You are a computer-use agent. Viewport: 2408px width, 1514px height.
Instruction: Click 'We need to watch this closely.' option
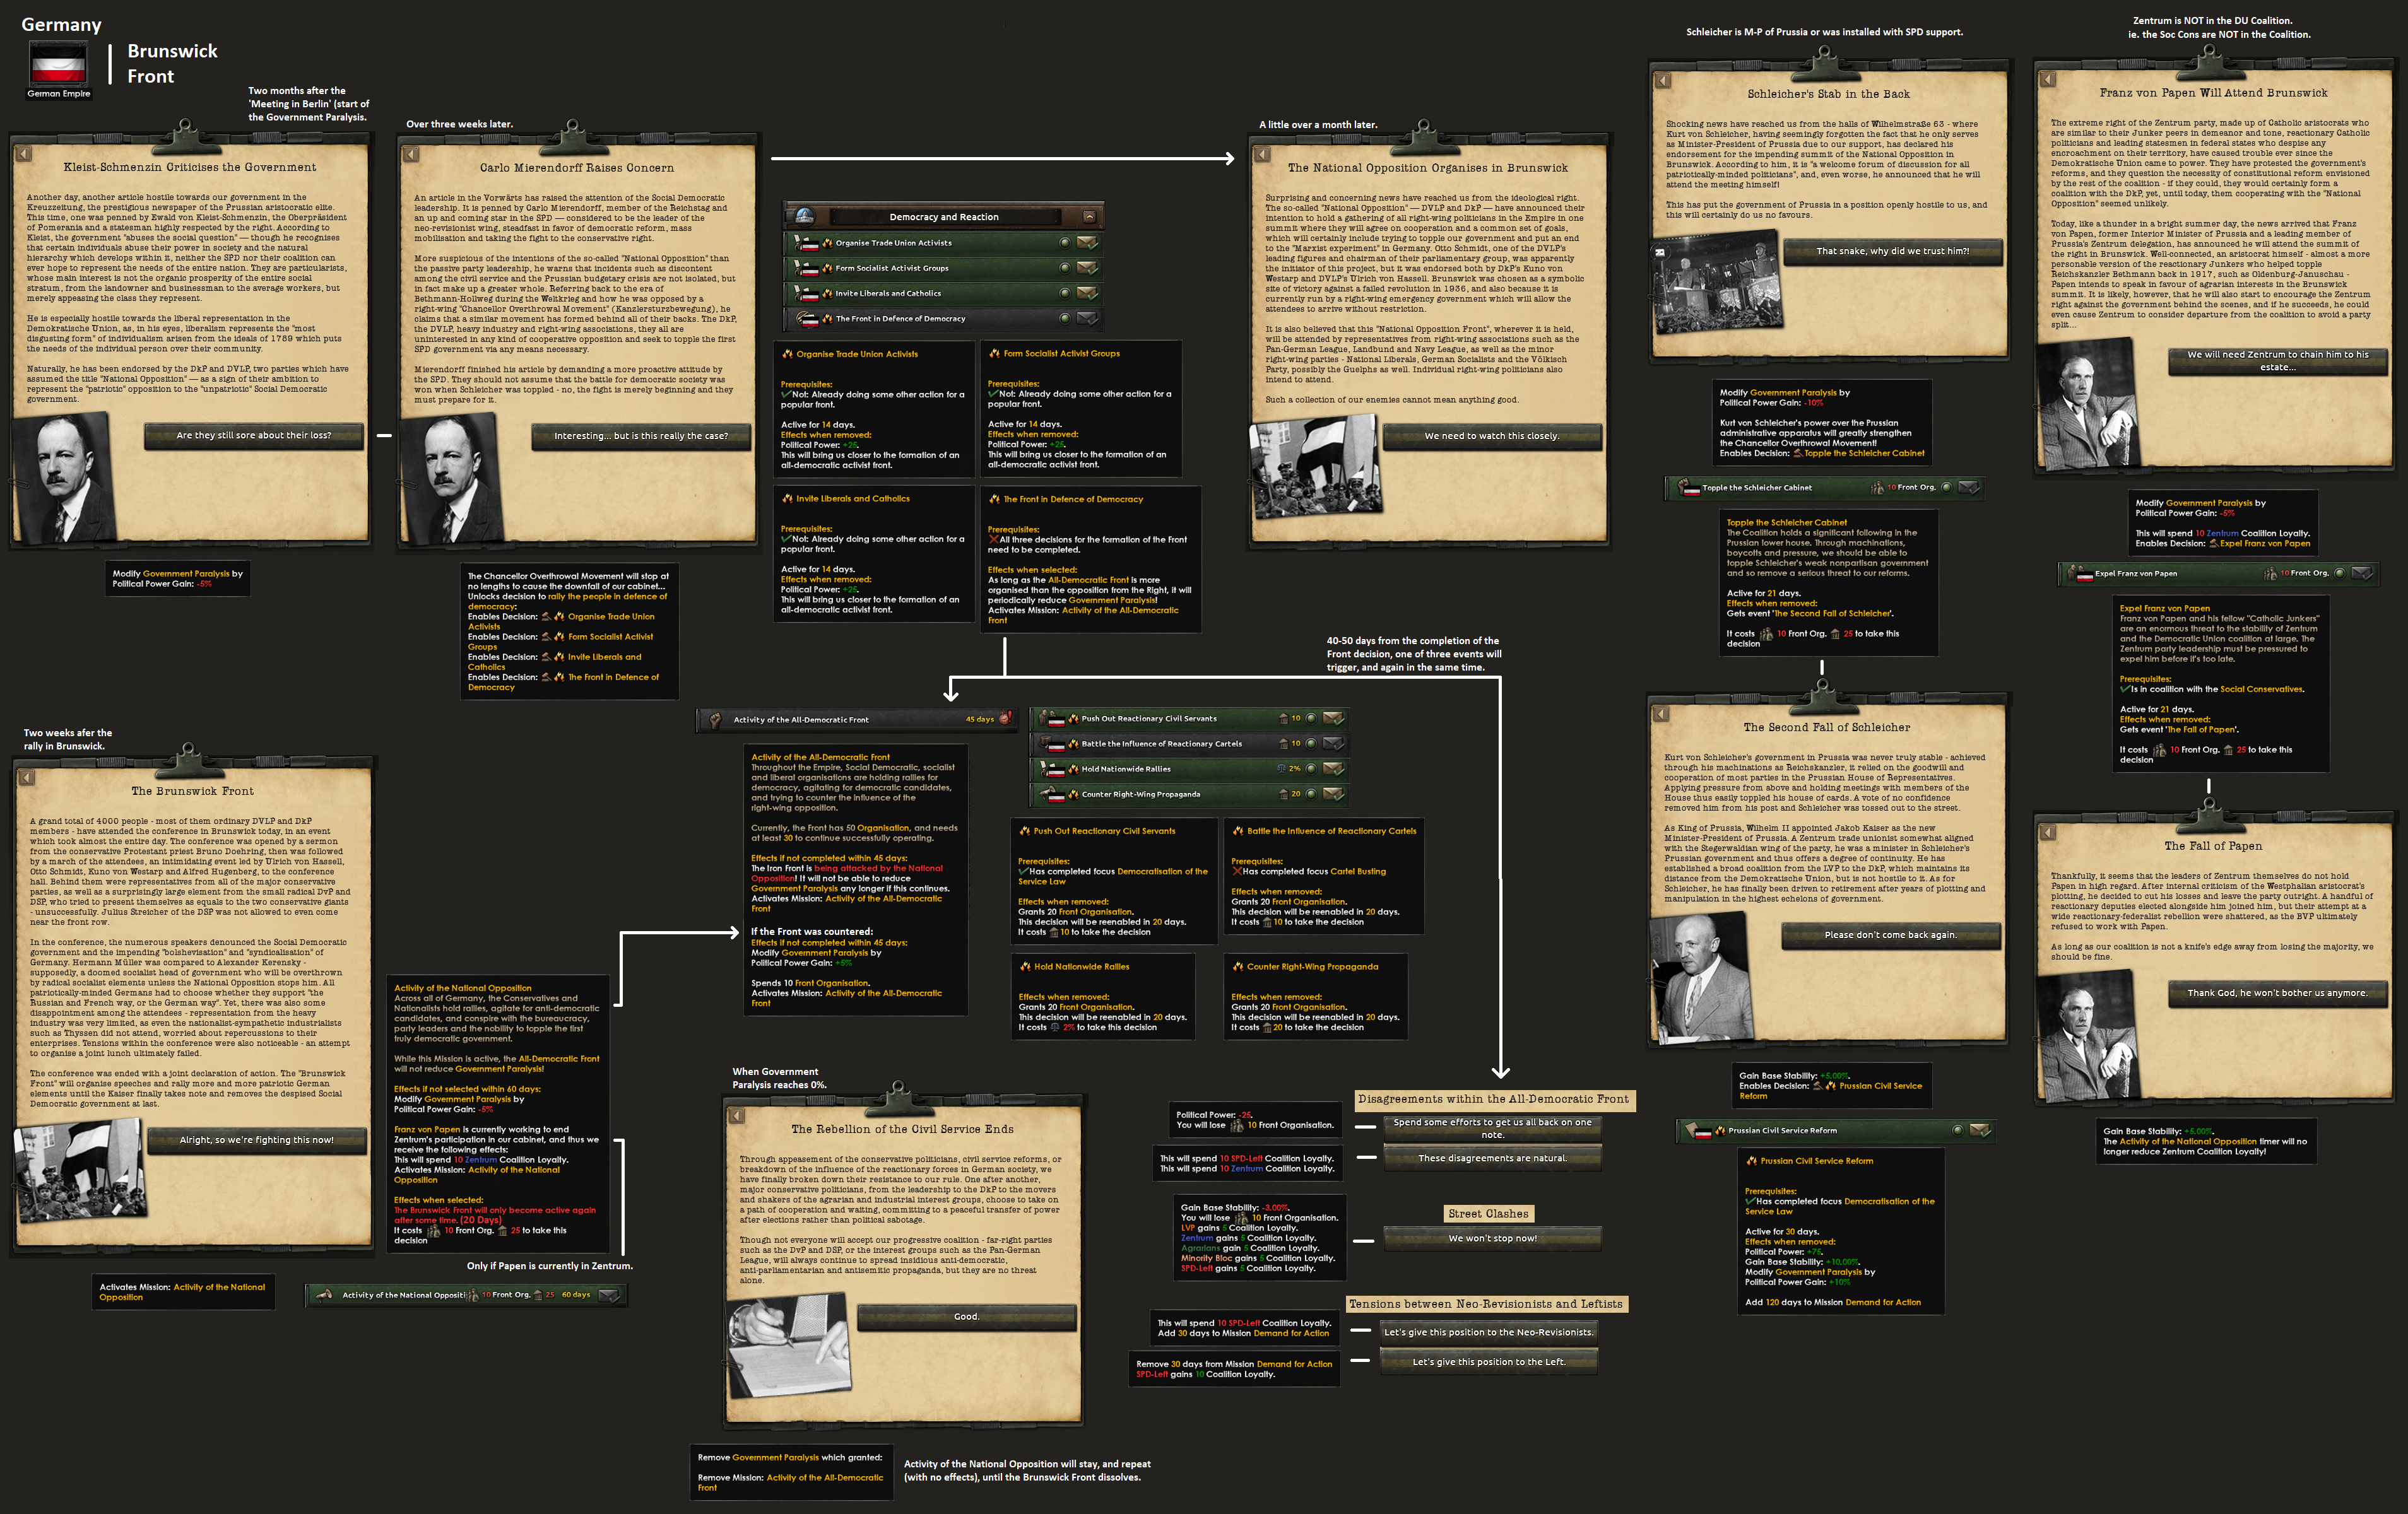[x=1491, y=436]
